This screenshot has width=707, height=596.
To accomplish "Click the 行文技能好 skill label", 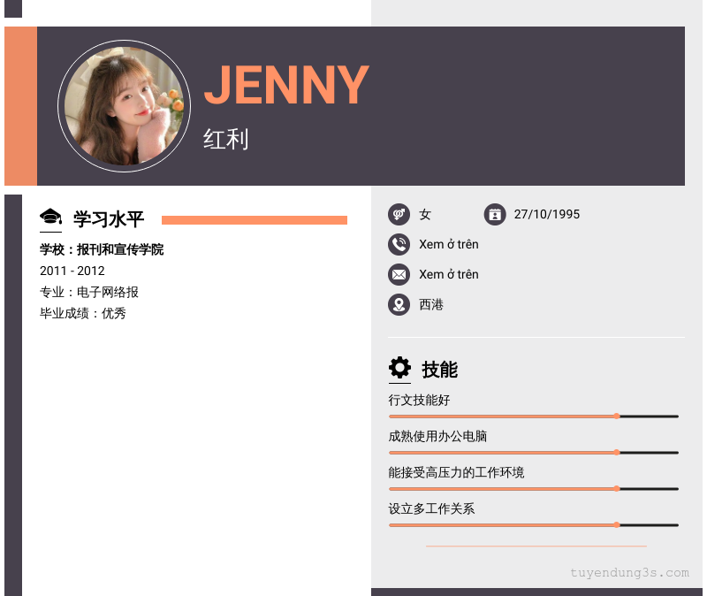I will click(419, 401).
